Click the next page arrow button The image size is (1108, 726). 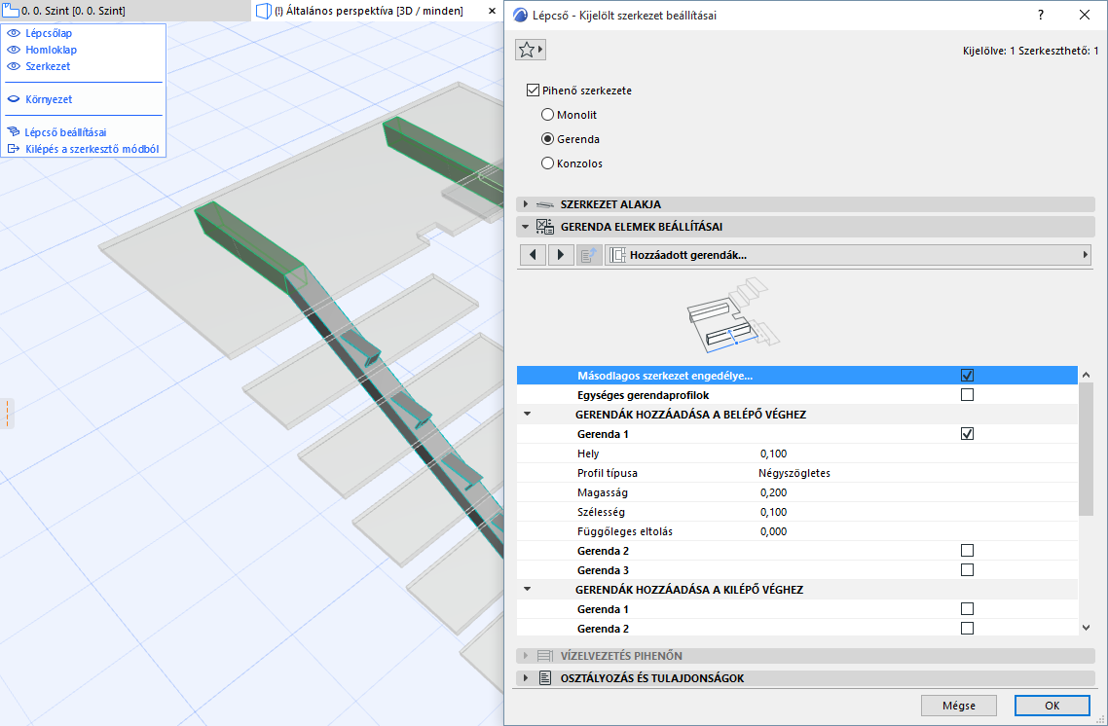(x=561, y=255)
